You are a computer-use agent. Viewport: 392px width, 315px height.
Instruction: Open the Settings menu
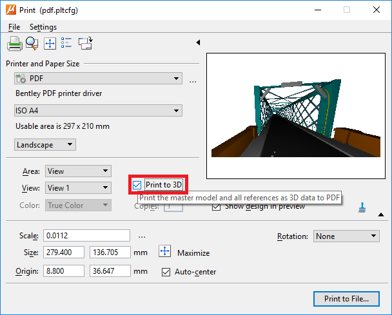[x=43, y=27]
